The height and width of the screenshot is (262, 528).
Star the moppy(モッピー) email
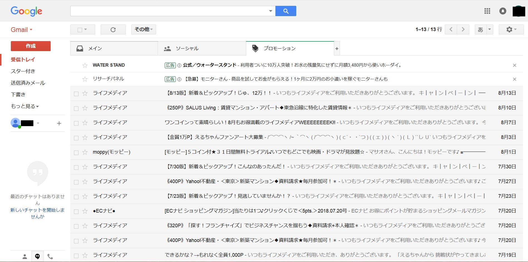pyautogui.click(x=85, y=152)
